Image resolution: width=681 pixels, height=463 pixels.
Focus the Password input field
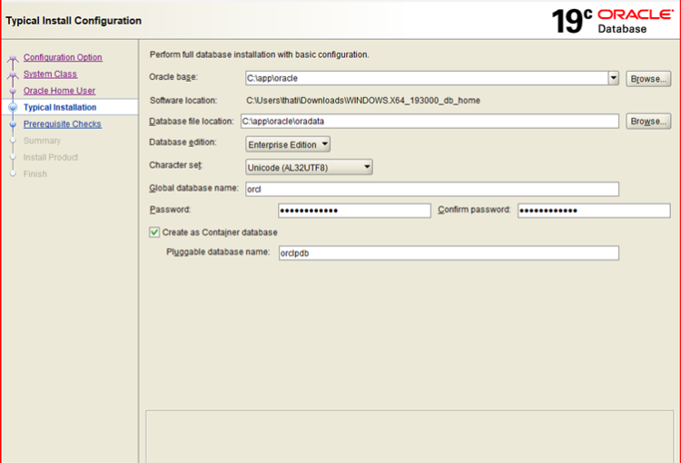tap(353, 211)
